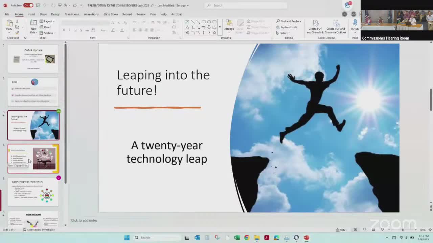Click to add notes area
Viewport: 433px width, 243px height.
pyautogui.click(x=84, y=220)
